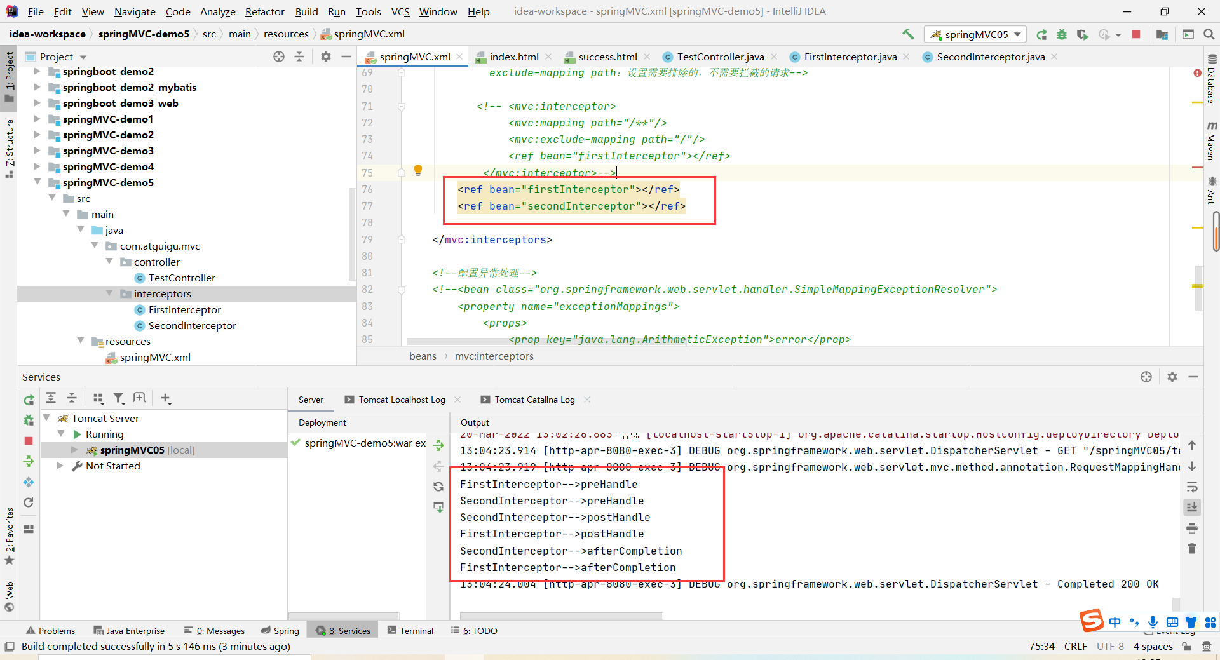Toggle the Ant tool window on right strip
The image size is (1220, 660).
point(1211,191)
